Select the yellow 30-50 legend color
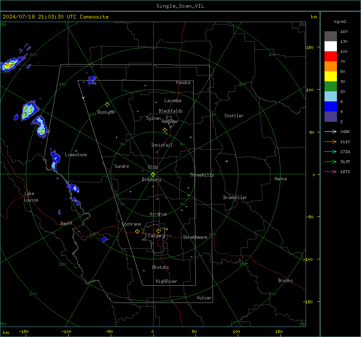The image size is (361, 337). point(331,77)
